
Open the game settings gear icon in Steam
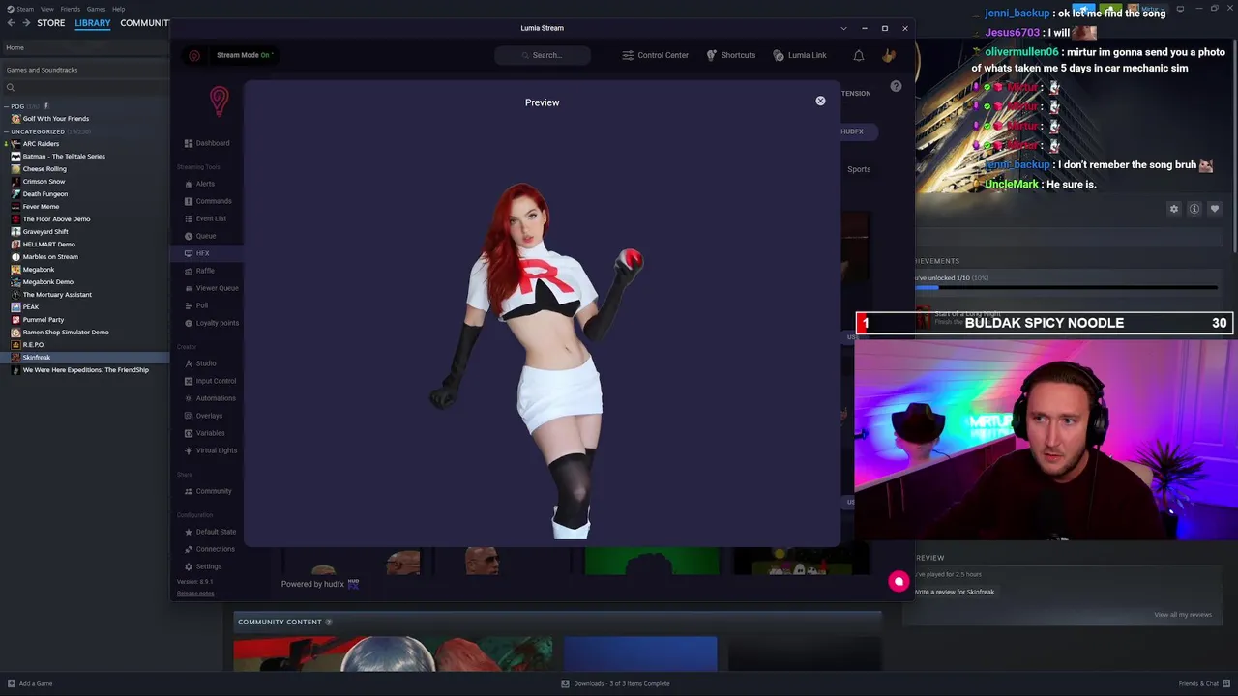tap(1174, 209)
